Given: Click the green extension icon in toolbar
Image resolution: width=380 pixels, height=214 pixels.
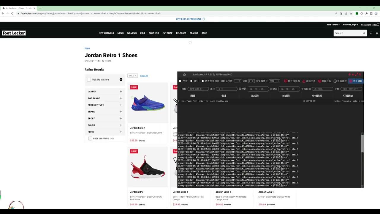Looking at the screenshot, I should pos(357,13).
